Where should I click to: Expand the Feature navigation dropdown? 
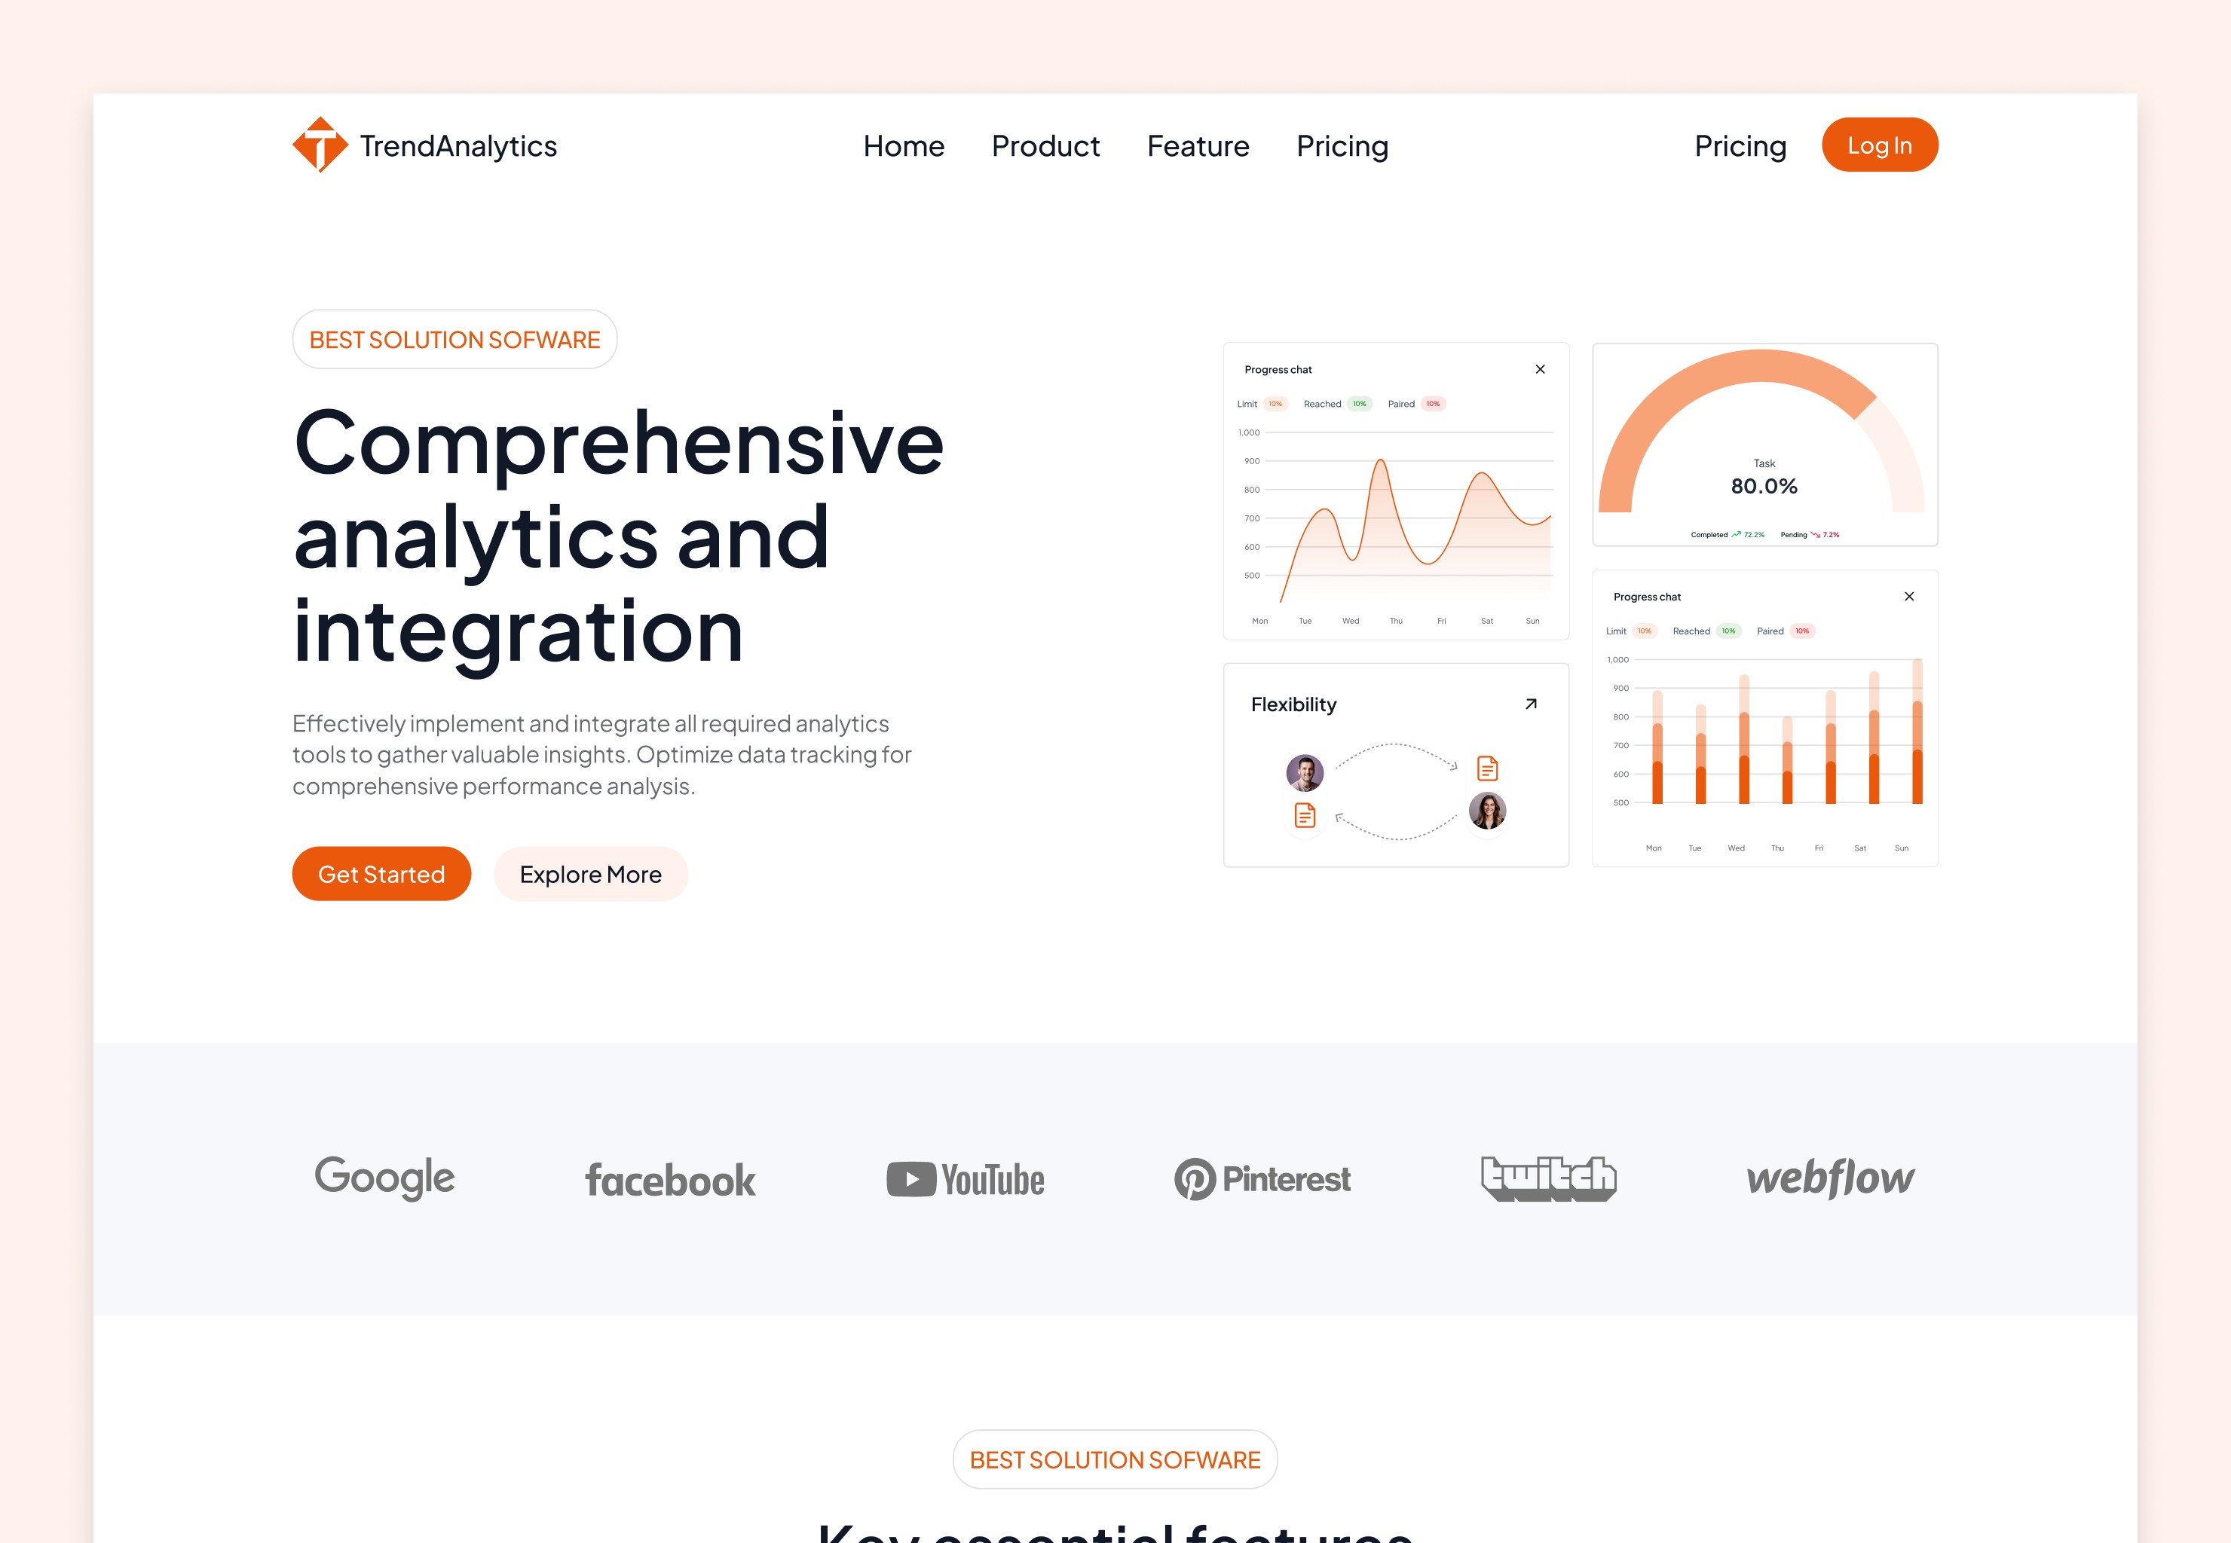click(1197, 144)
